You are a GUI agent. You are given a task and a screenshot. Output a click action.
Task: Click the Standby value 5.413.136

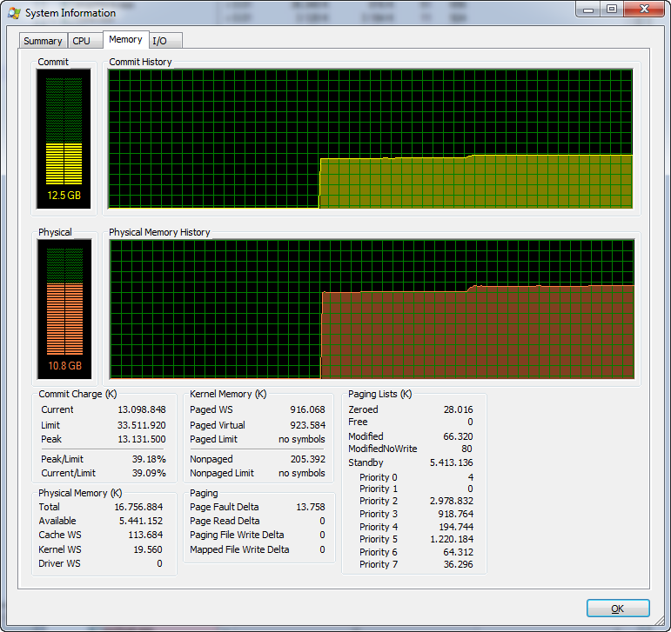click(x=451, y=462)
